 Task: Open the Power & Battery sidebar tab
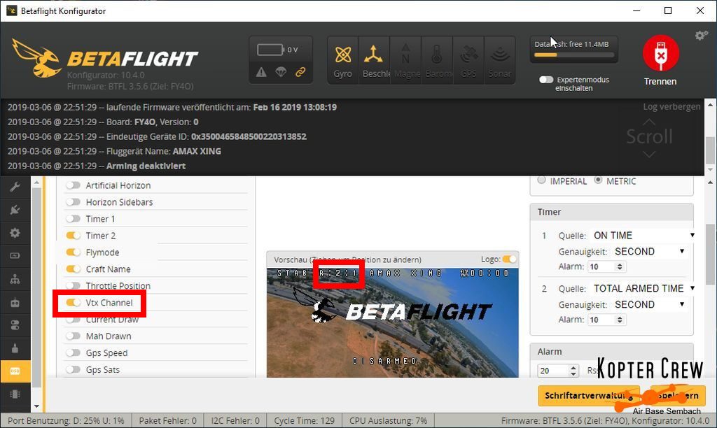15,256
